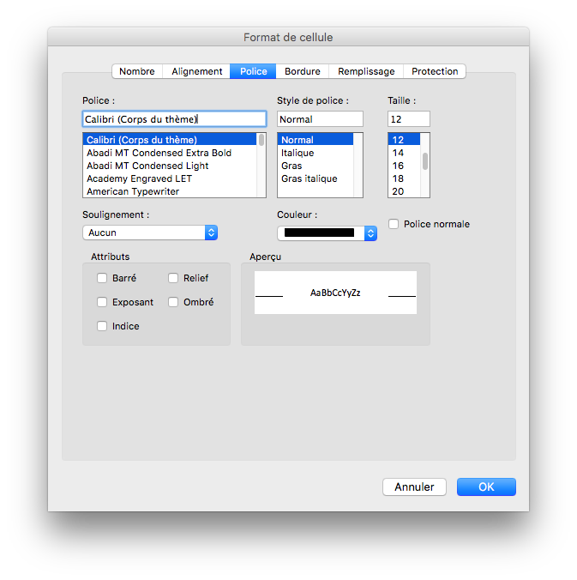The image size is (577, 580).
Task: Open the Couleur dropdown arrow
Action: tap(370, 233)
